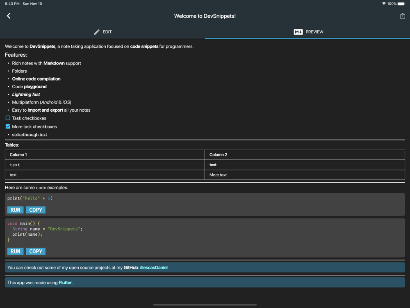Screen dimensions: 410x308
Task: Tap the Wi-Fi status icon
Action: [x=384, y=4]
